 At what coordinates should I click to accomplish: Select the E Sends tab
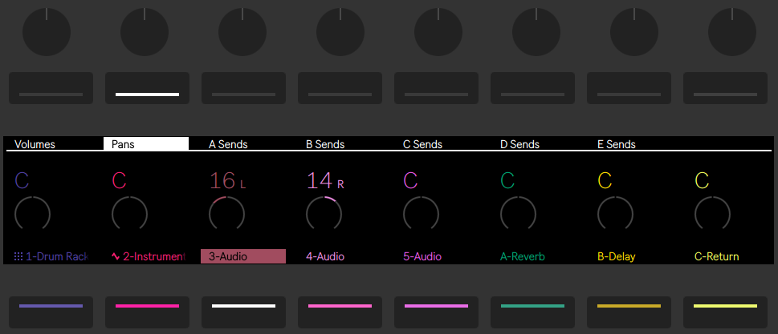point(617,144)
